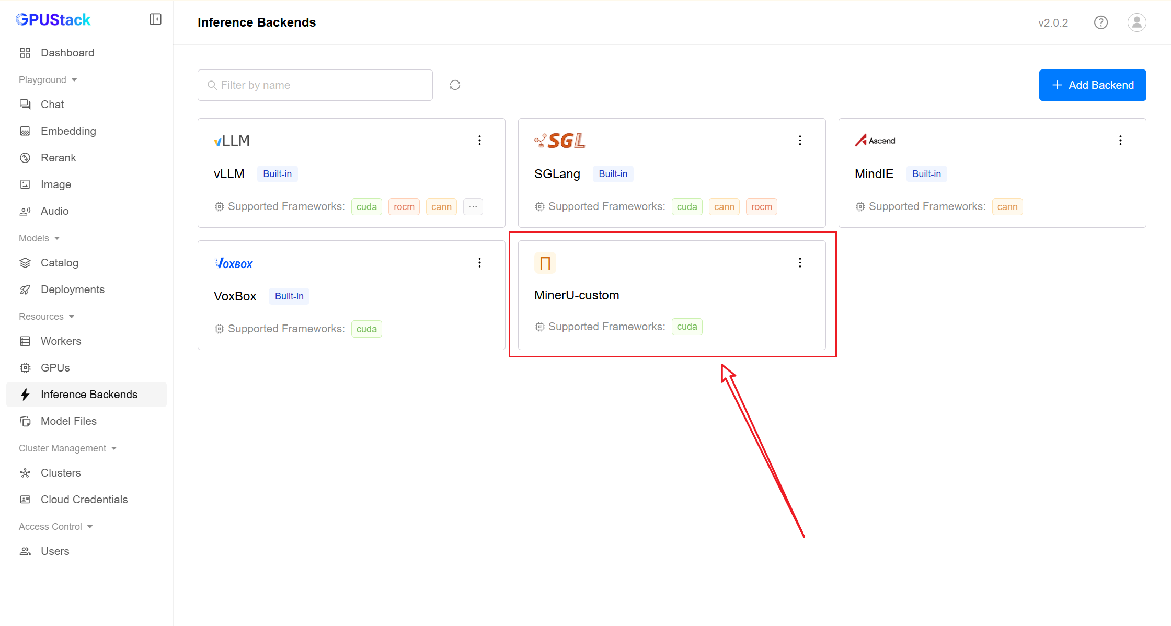Open the VoxBox card three-dot menu
The image size is (1171, 626).
479,263
